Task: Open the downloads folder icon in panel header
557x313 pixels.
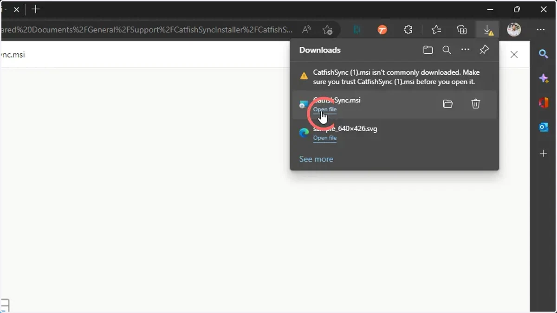Action: tap(428, 50)
